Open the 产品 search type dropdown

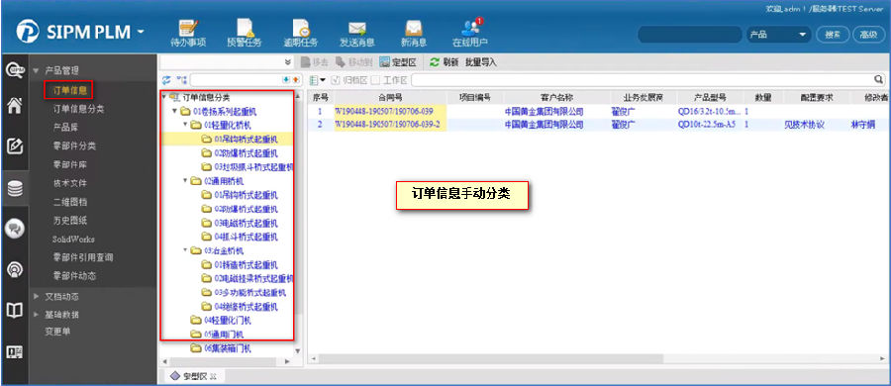[778, 35]
